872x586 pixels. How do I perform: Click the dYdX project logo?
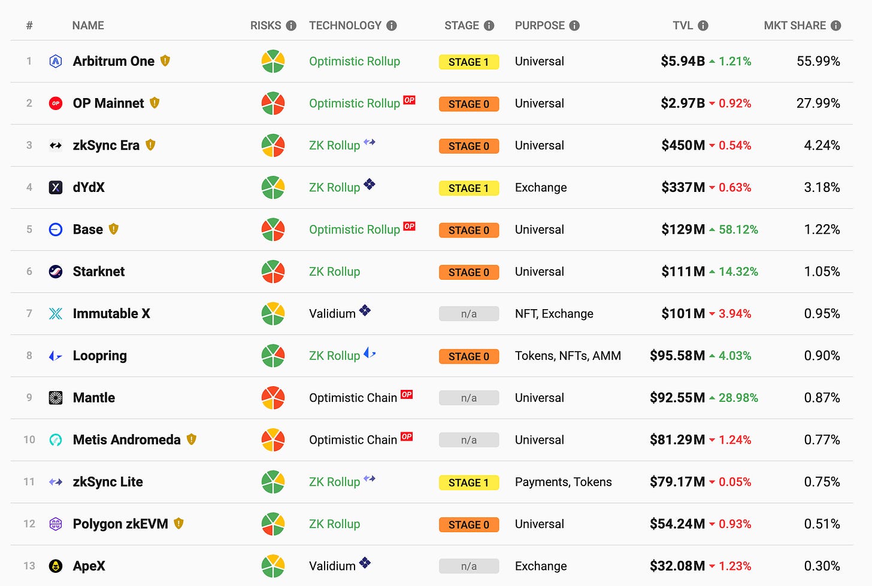56,187
